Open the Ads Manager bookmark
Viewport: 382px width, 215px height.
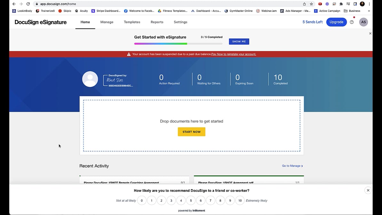click(x=295, y=11)
